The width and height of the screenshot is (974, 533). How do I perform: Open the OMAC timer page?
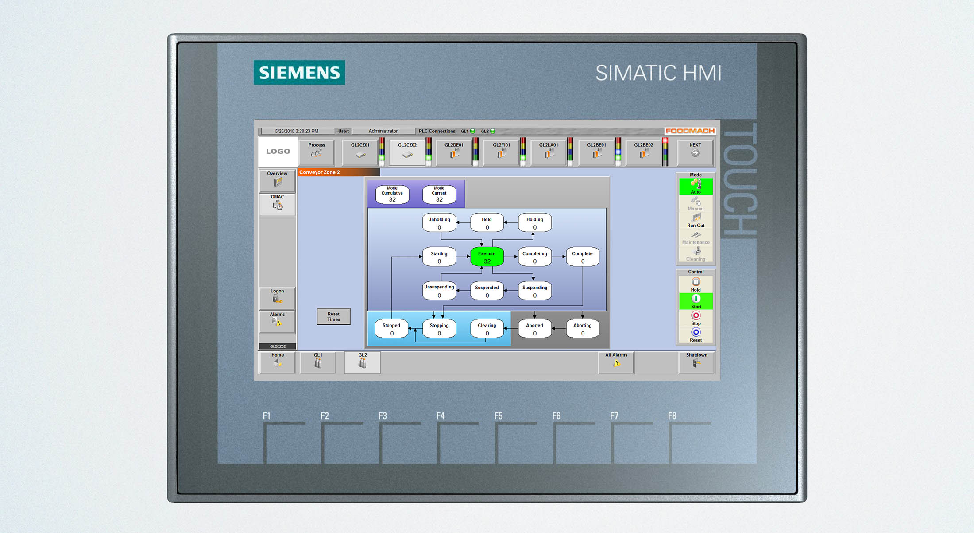click(x=277, y=204)
